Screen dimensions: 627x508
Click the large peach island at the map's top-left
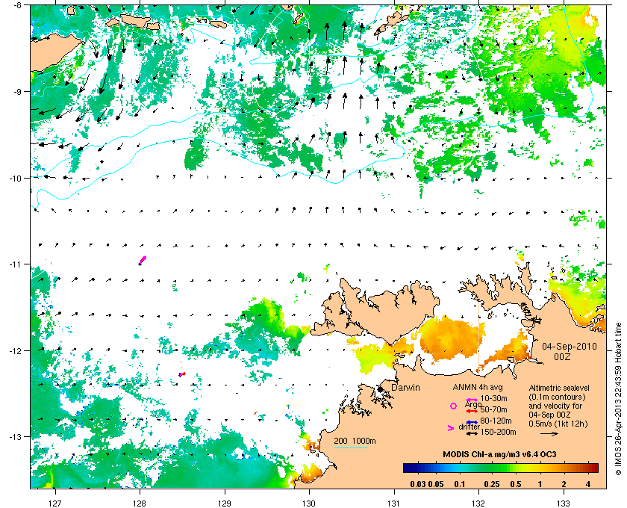(54, 52)
